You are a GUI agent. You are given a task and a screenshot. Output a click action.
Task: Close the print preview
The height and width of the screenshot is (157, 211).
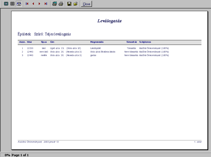coord(86,4)
